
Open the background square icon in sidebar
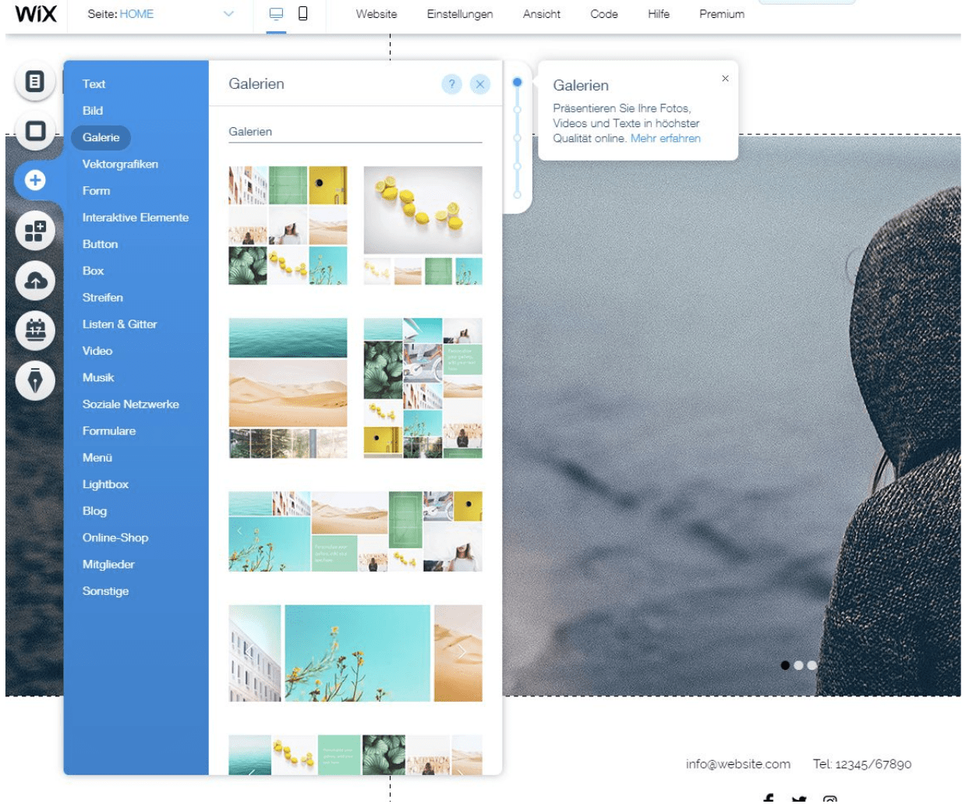[35, 130]
